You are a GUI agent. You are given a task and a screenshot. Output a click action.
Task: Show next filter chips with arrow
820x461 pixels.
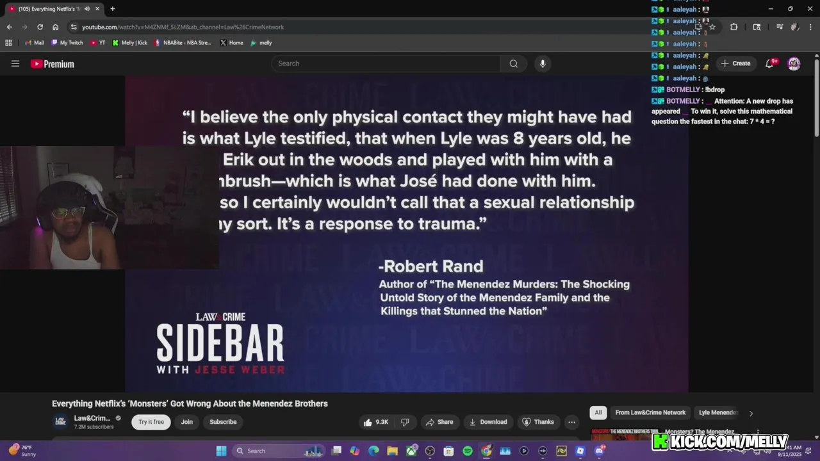pyautogui.click(x=751, y=413)
